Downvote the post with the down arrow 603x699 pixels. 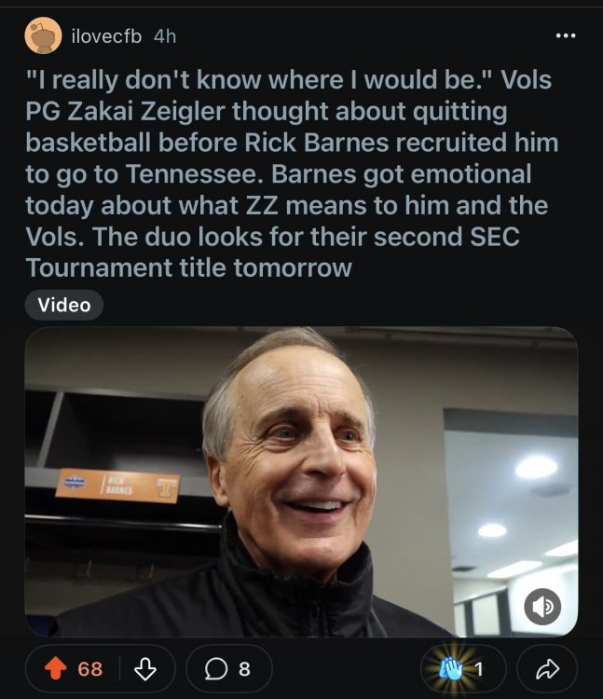click(x=143, y=668)
